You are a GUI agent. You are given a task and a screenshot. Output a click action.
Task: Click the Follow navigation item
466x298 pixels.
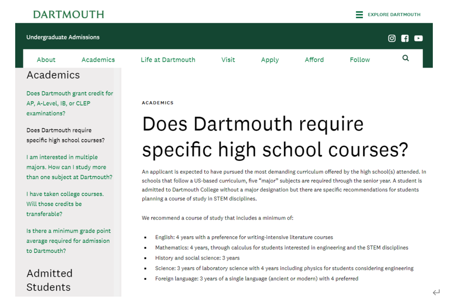pos(360,60)
